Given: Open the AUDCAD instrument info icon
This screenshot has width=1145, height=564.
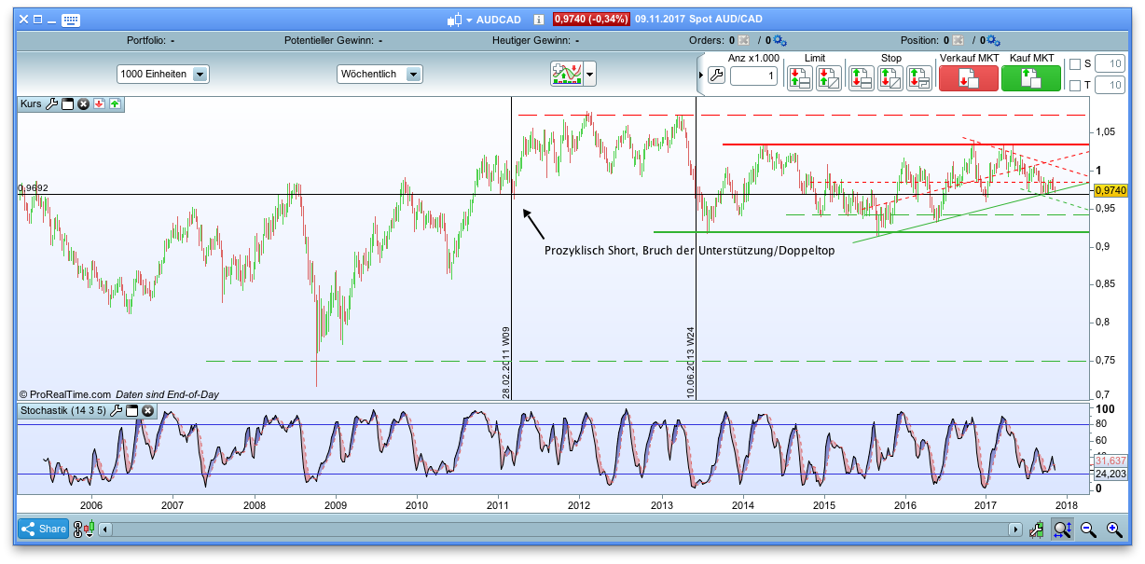Looking at the screenshot, I should [x=538, y=18].
